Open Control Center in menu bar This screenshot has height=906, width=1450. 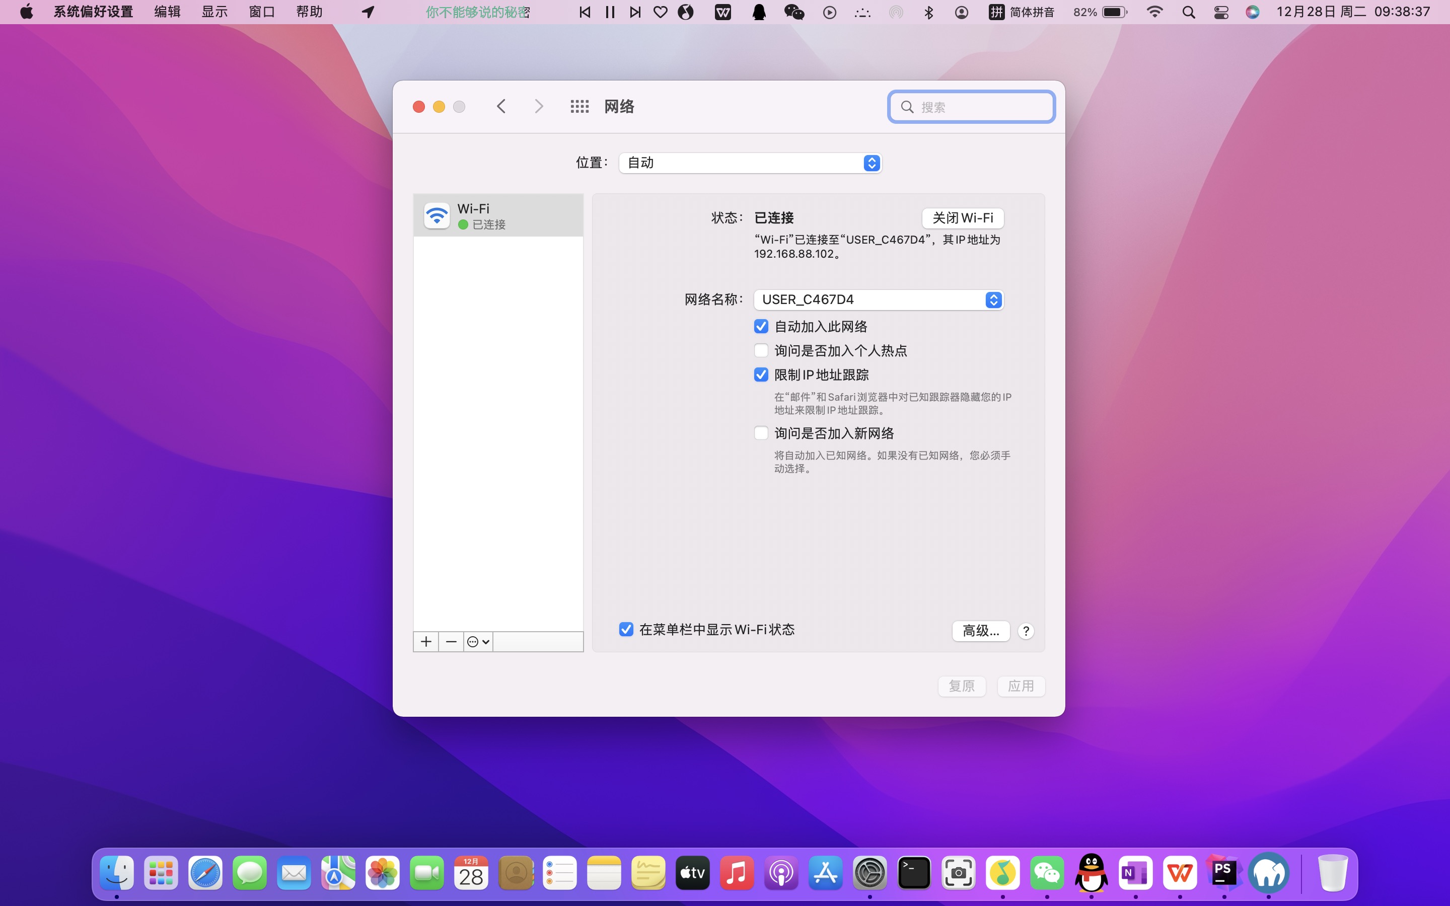coord(1221,12)
